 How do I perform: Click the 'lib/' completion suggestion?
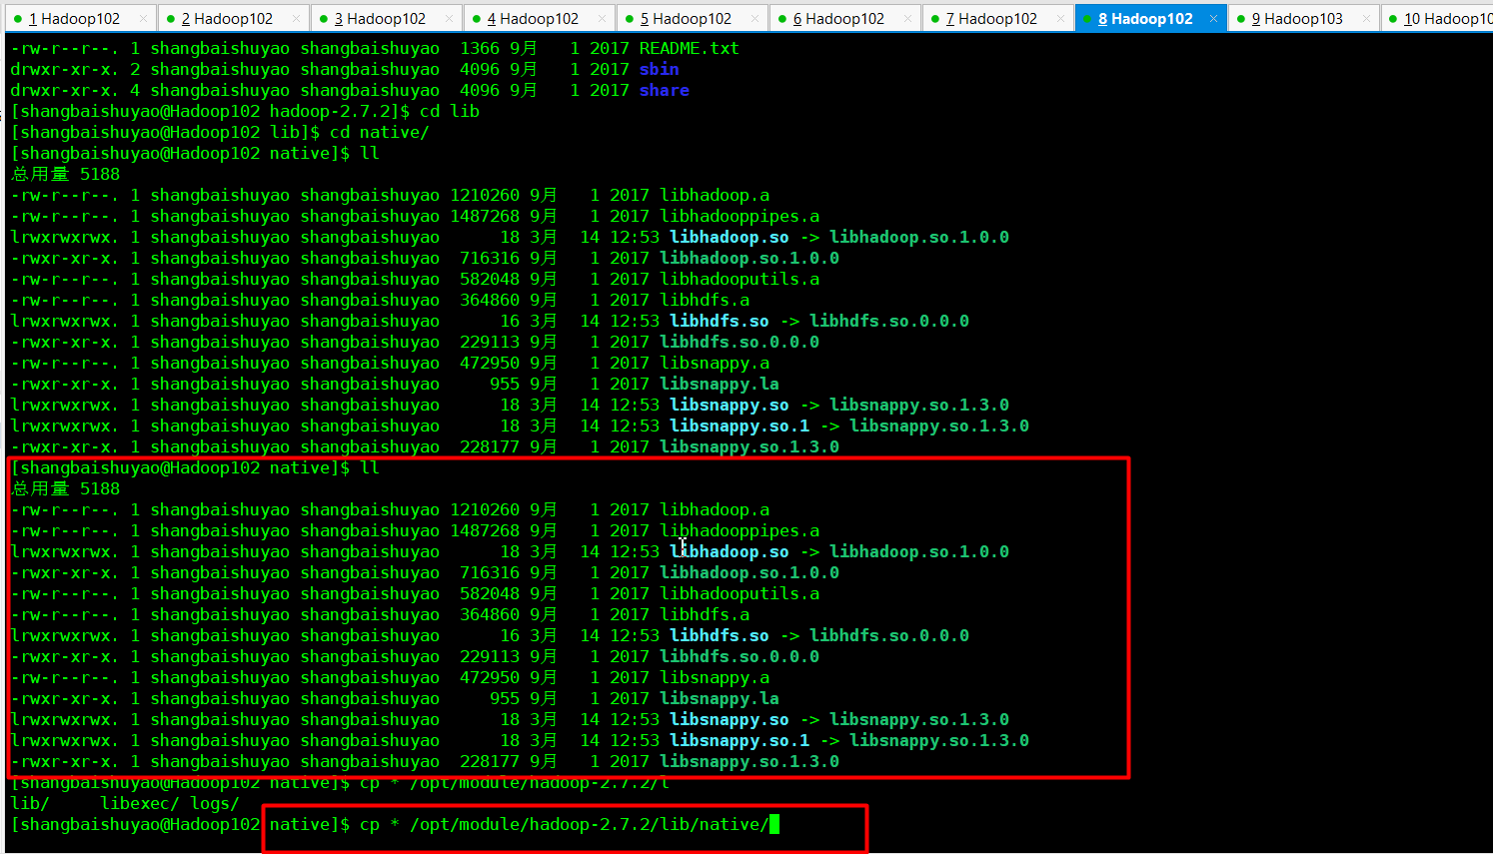[30, 803]
